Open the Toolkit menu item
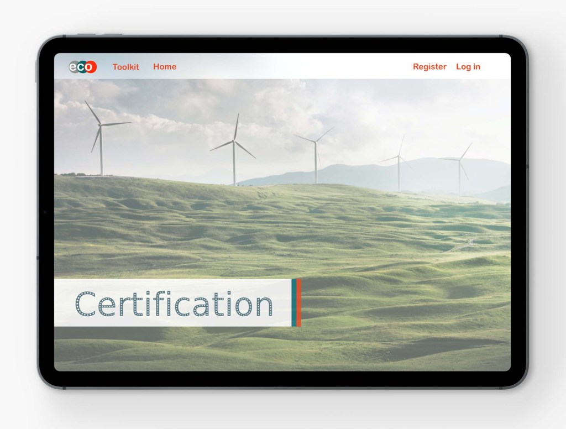566x429 pixels. point(126,67)
